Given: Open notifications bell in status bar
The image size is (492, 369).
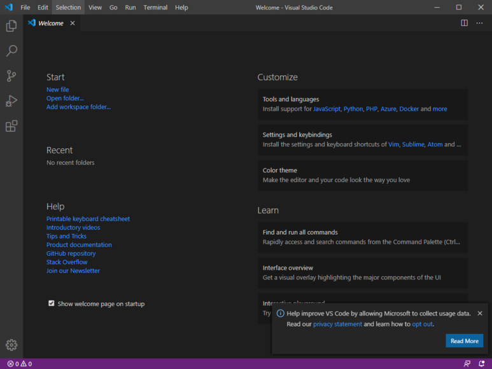Looking at the screenshot, I should 481,364.
